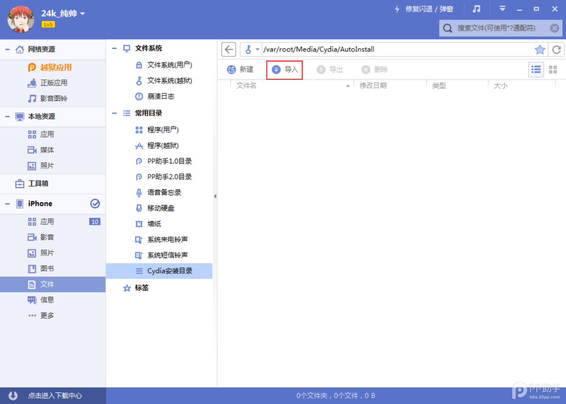The image size is (566, 404).
Task: Open 本地资源 应用 item
Action: (53, 134)
